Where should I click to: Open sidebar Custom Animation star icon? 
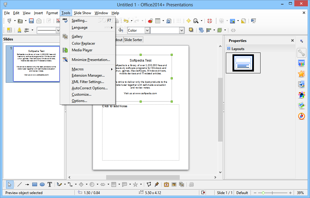[302, 74]
